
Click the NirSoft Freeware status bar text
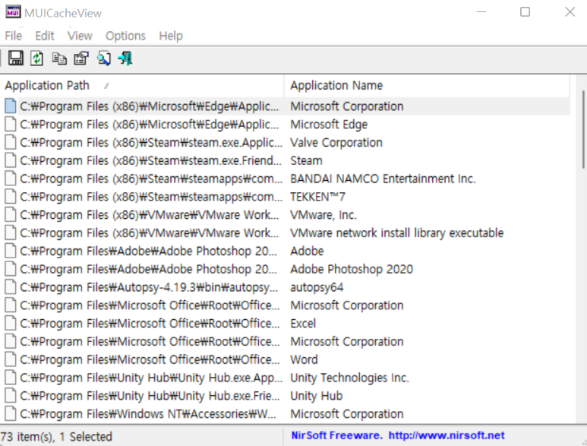pos(337,435)
